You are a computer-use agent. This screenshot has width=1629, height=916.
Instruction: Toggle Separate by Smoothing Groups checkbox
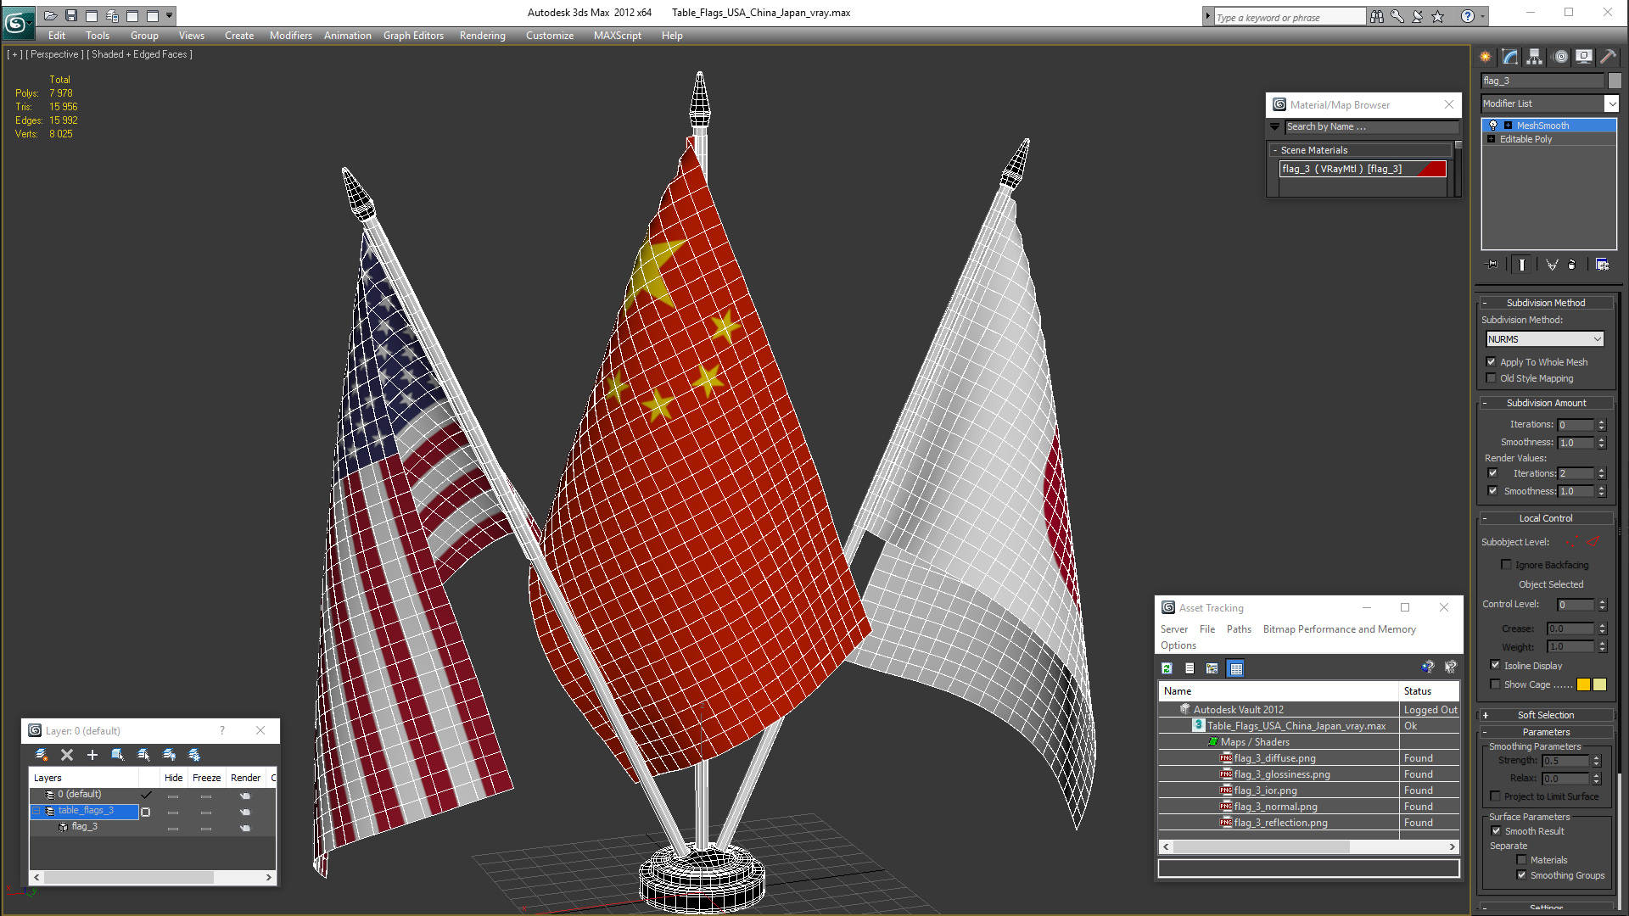point(1521,875)
